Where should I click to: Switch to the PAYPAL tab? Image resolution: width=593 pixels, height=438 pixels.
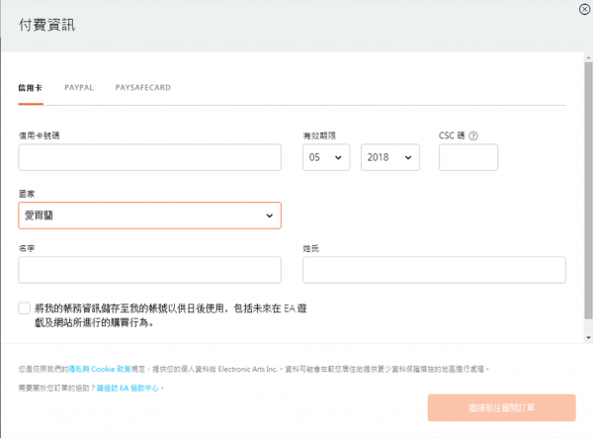79,88
